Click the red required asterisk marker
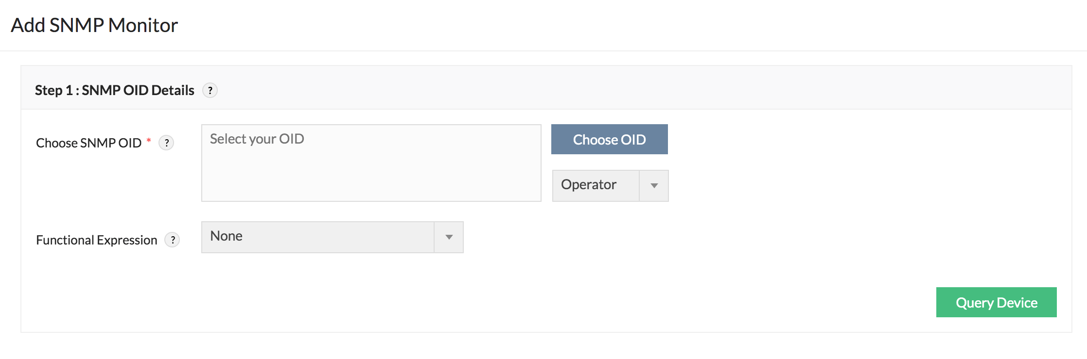1087x359 pixels. (x=149, y=141)
